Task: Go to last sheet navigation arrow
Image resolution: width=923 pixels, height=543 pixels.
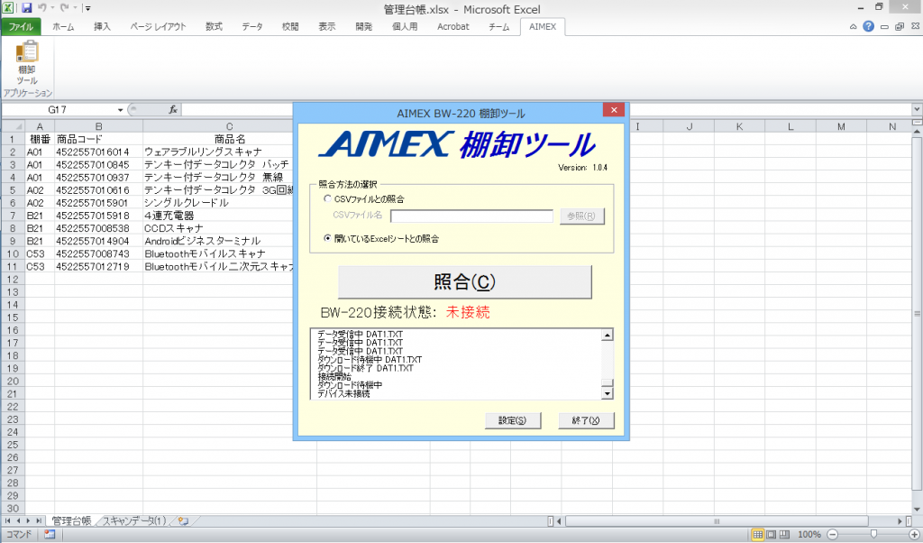Action: pos(39,520)
